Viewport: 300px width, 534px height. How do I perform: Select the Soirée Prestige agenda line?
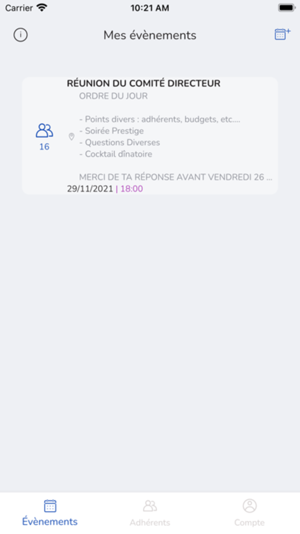[111, 131]
